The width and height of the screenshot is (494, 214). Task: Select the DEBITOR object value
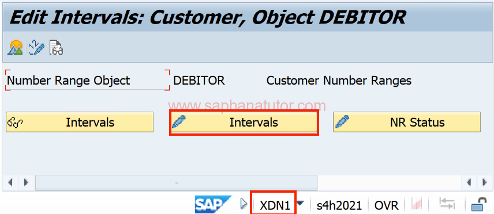click(x=199, y=81)
